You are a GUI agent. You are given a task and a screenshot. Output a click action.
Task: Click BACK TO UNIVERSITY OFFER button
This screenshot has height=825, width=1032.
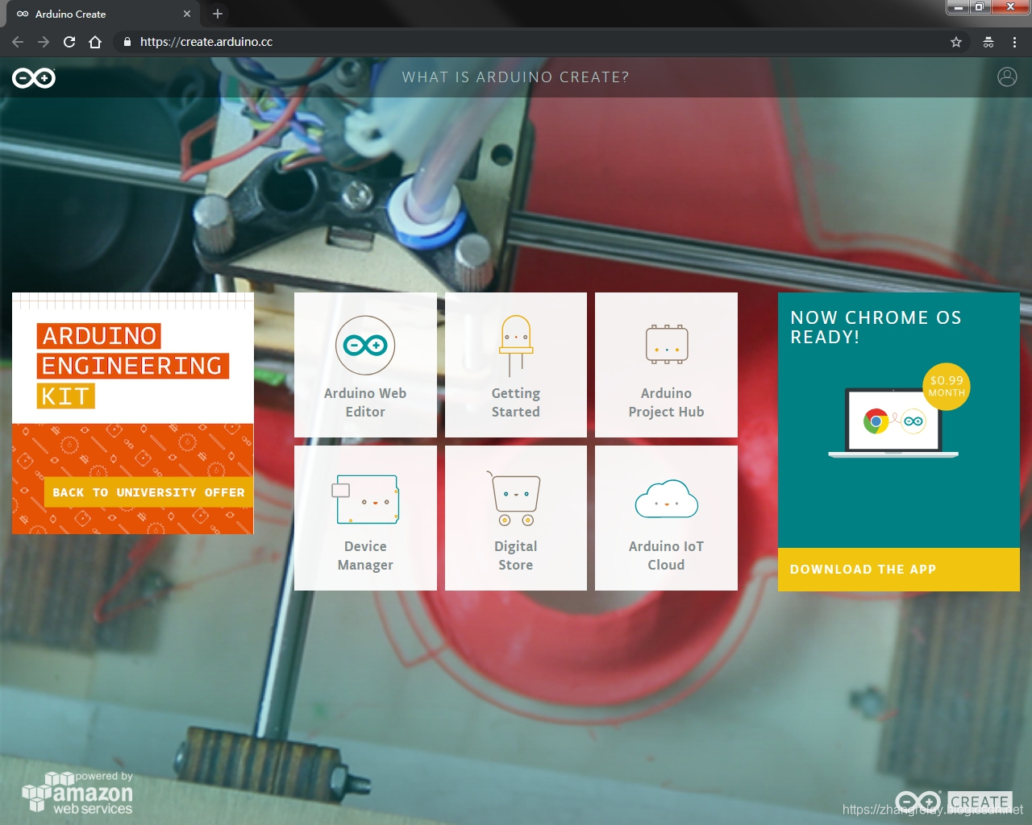click(148, 492)
